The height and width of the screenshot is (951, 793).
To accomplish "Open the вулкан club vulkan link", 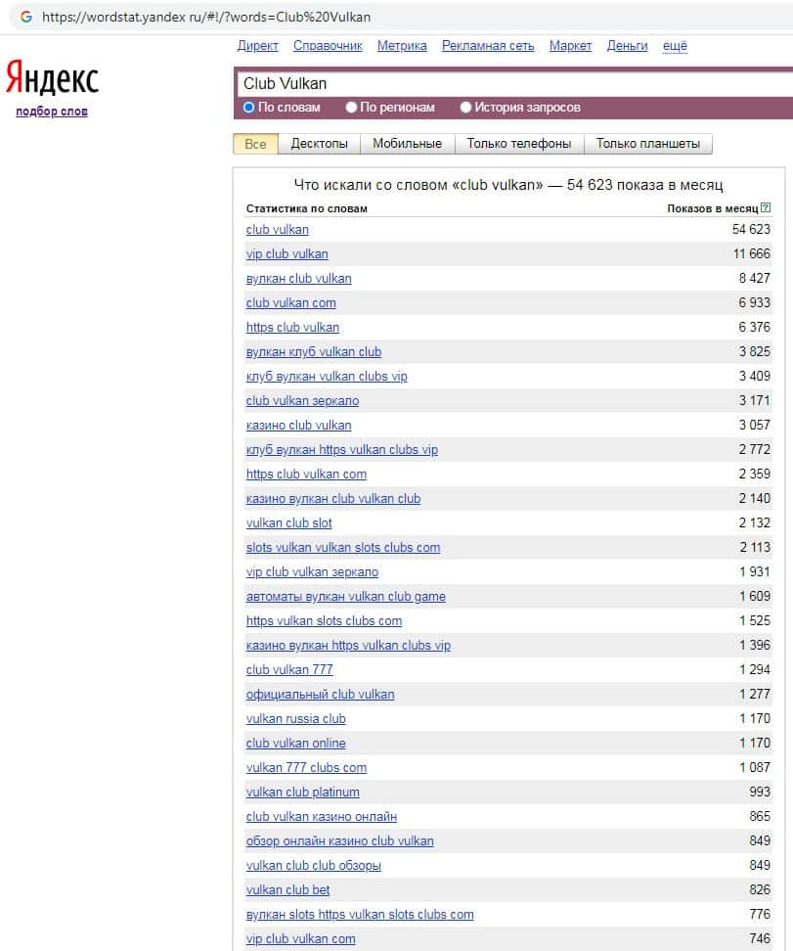I will coord(299,279).
